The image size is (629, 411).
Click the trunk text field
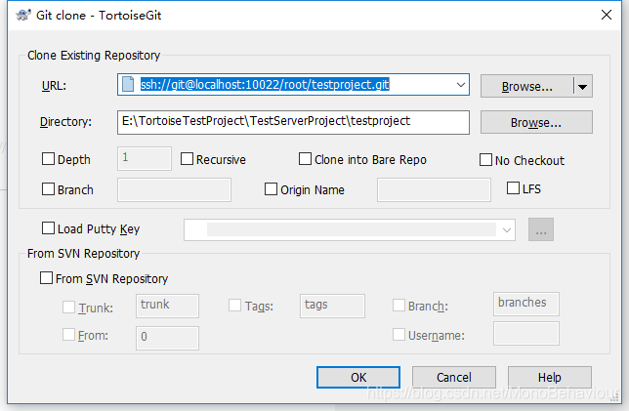(x=167, y=306)
